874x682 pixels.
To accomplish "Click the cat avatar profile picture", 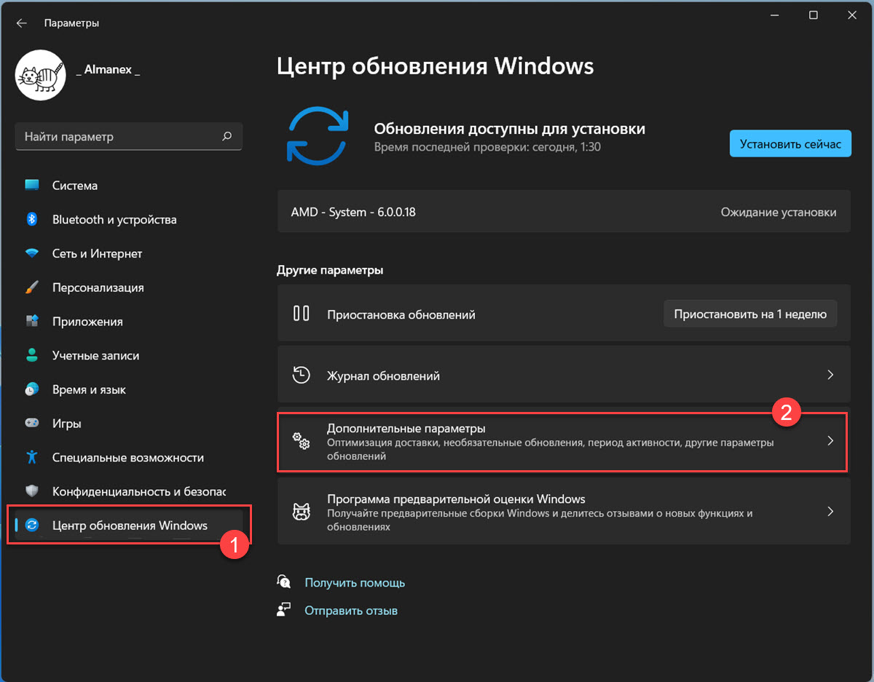I will click(41, 74).
